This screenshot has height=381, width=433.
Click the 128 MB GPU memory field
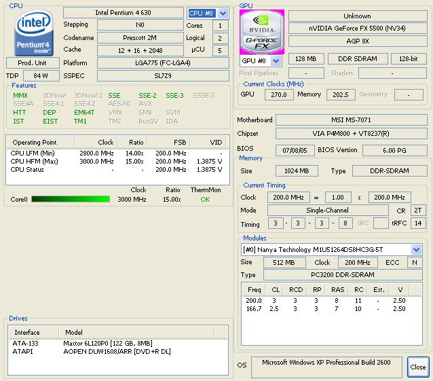pos(306,59)
